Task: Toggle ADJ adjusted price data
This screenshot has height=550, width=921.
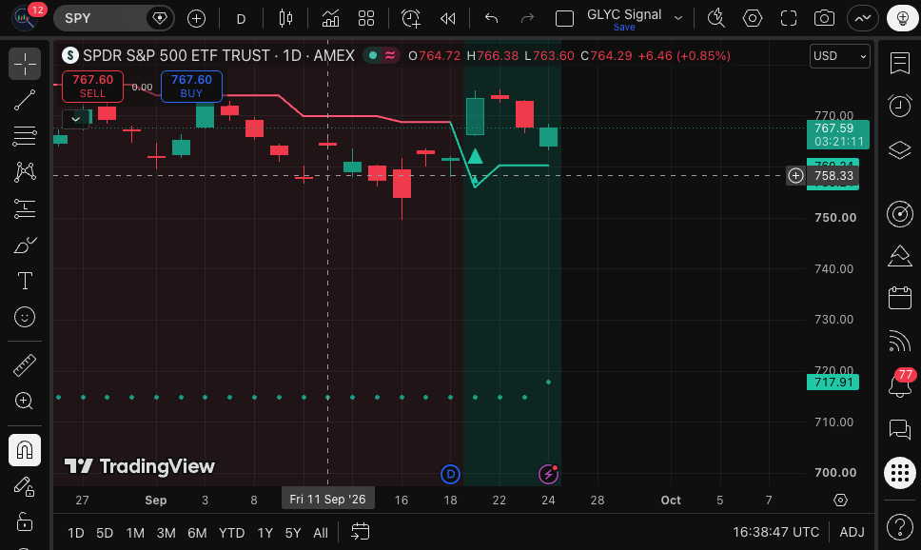Action: pyautogui.click(x=852, y=532)
